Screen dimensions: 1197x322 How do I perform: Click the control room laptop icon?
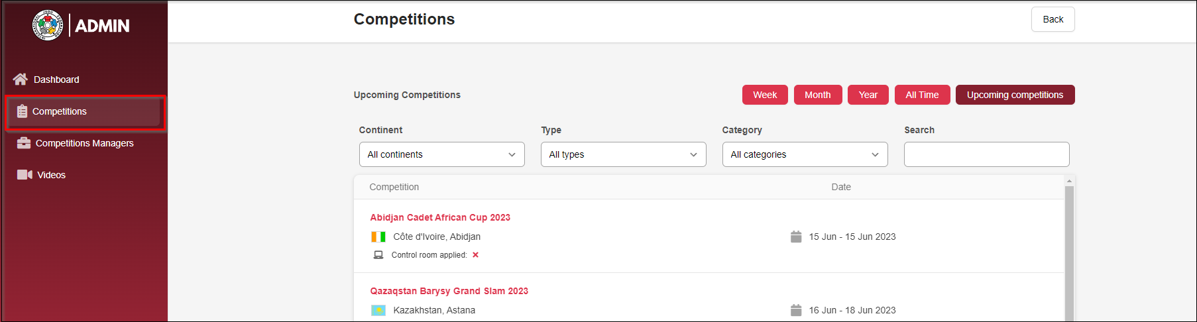click(378, 255)
